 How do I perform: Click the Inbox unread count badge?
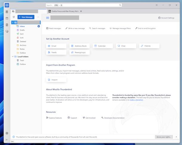(39, 26)
